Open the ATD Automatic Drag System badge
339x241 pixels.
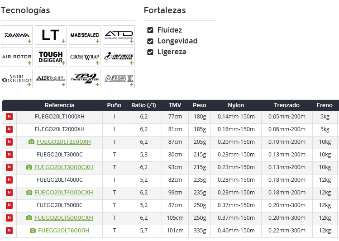pyautogui.click(x=119, y=35)
